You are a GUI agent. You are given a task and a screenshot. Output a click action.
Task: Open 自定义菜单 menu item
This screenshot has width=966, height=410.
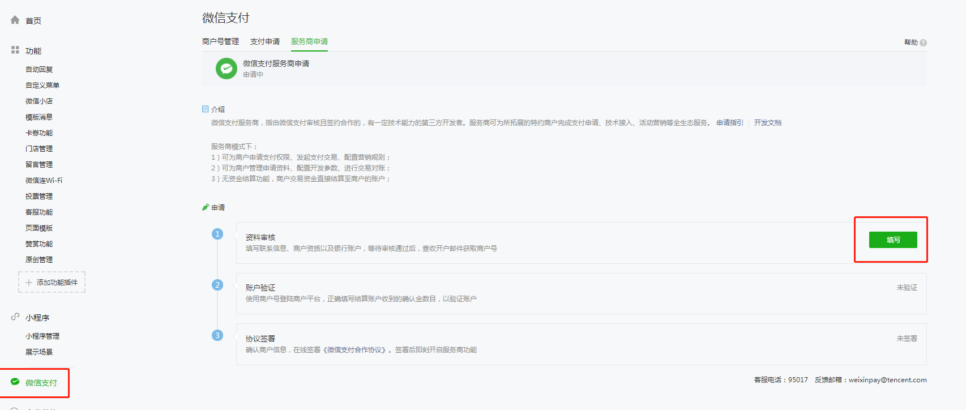tap(42, 85)
